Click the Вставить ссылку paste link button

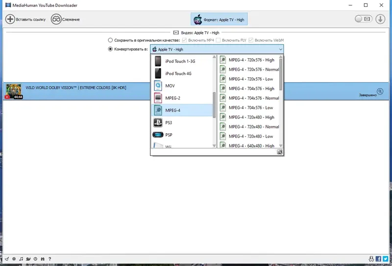tap(26, 19)
